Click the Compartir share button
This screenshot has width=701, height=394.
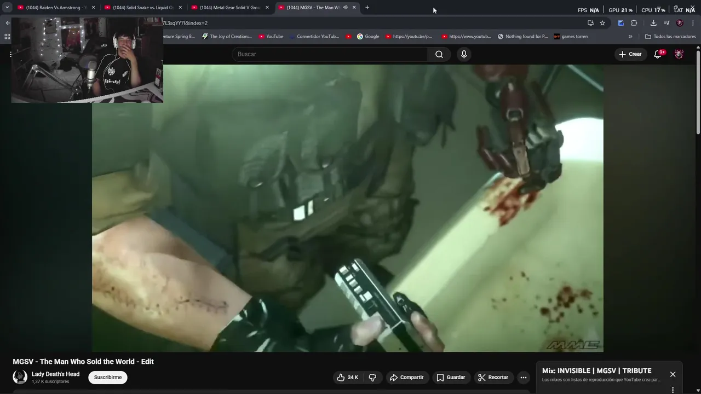tap(406, 378)
